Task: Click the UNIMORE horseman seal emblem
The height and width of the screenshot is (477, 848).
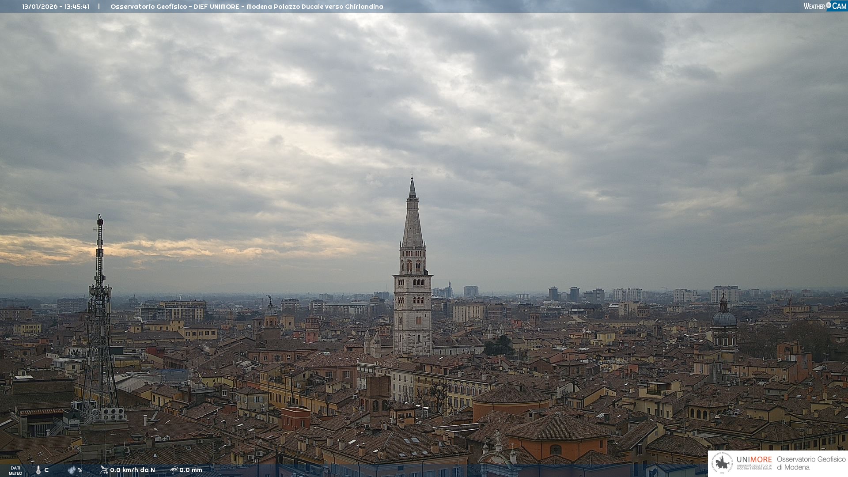Action: pos(722,463)
